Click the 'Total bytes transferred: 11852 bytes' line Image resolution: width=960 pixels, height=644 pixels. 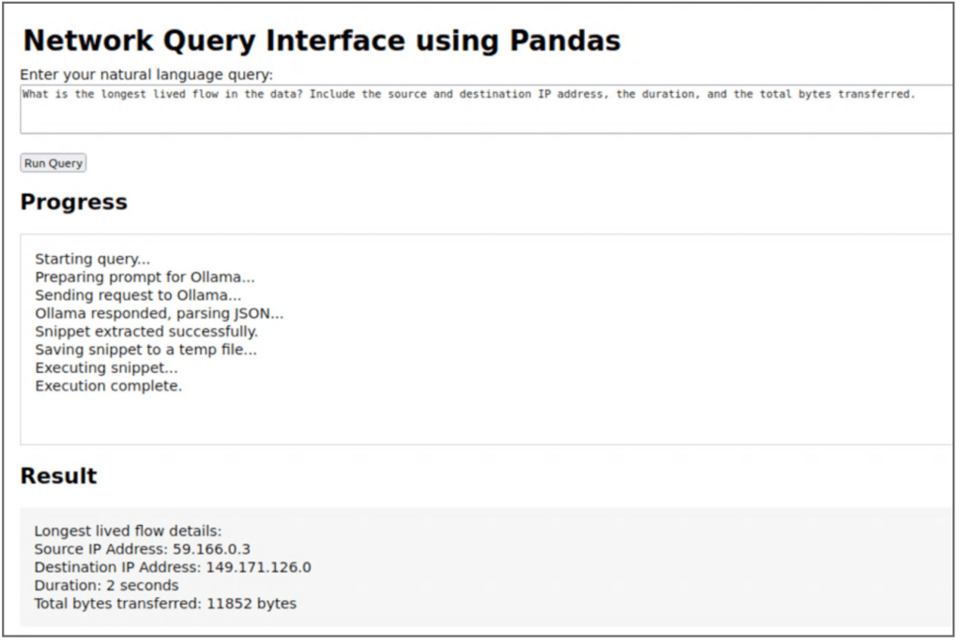(x=164, y=604)
